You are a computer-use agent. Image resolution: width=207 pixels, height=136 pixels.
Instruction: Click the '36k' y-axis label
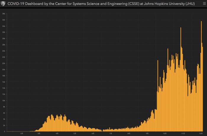(x=4, y=20)
